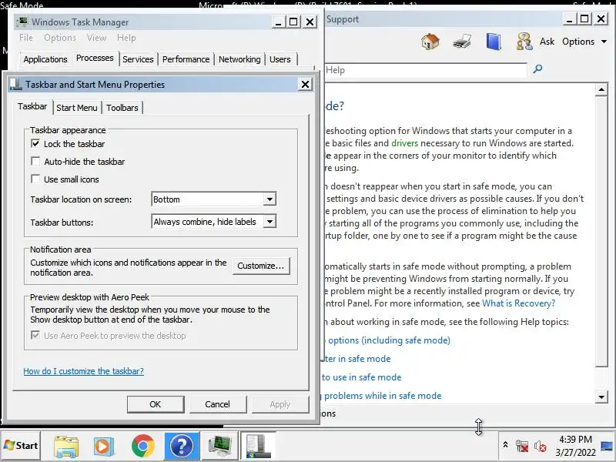
Task: Open Google Chrome from taskbar
Action: (143, 447)
